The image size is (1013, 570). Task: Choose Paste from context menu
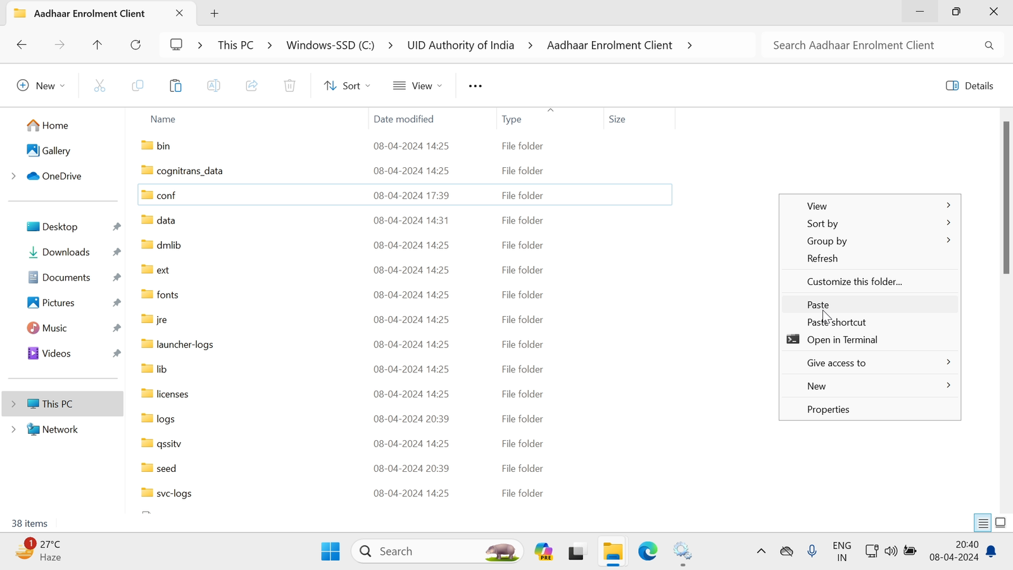(x=870, y=305)
